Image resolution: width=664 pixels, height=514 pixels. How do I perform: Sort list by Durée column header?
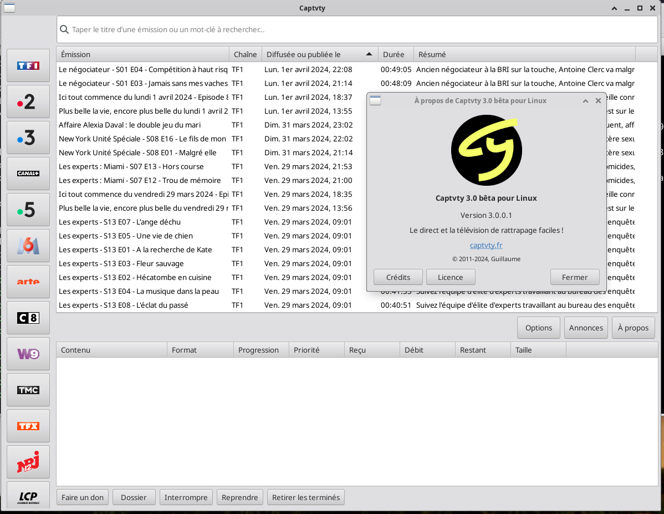[394, 54]
